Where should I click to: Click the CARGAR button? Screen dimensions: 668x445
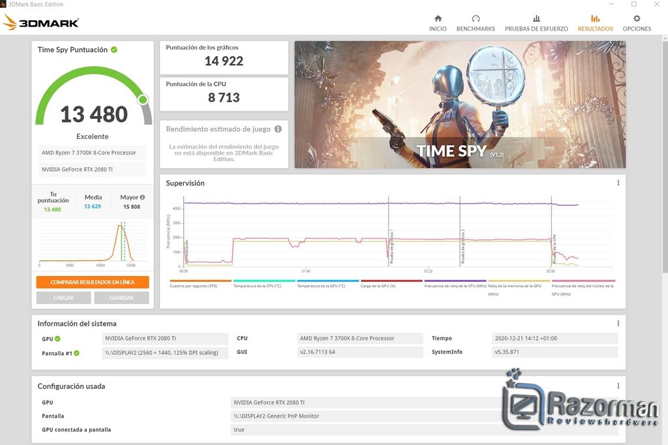[x=63, y=298]
